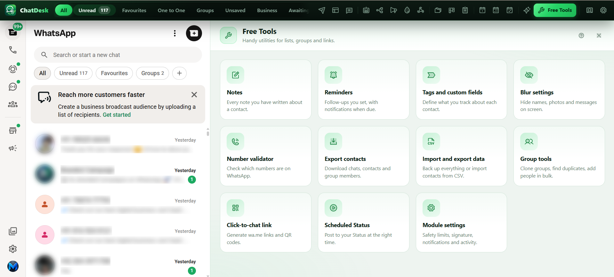The height and width of the screenshot is (277, 614).
Task: Filter chats by Favourites chip
Action: (114, 73)
